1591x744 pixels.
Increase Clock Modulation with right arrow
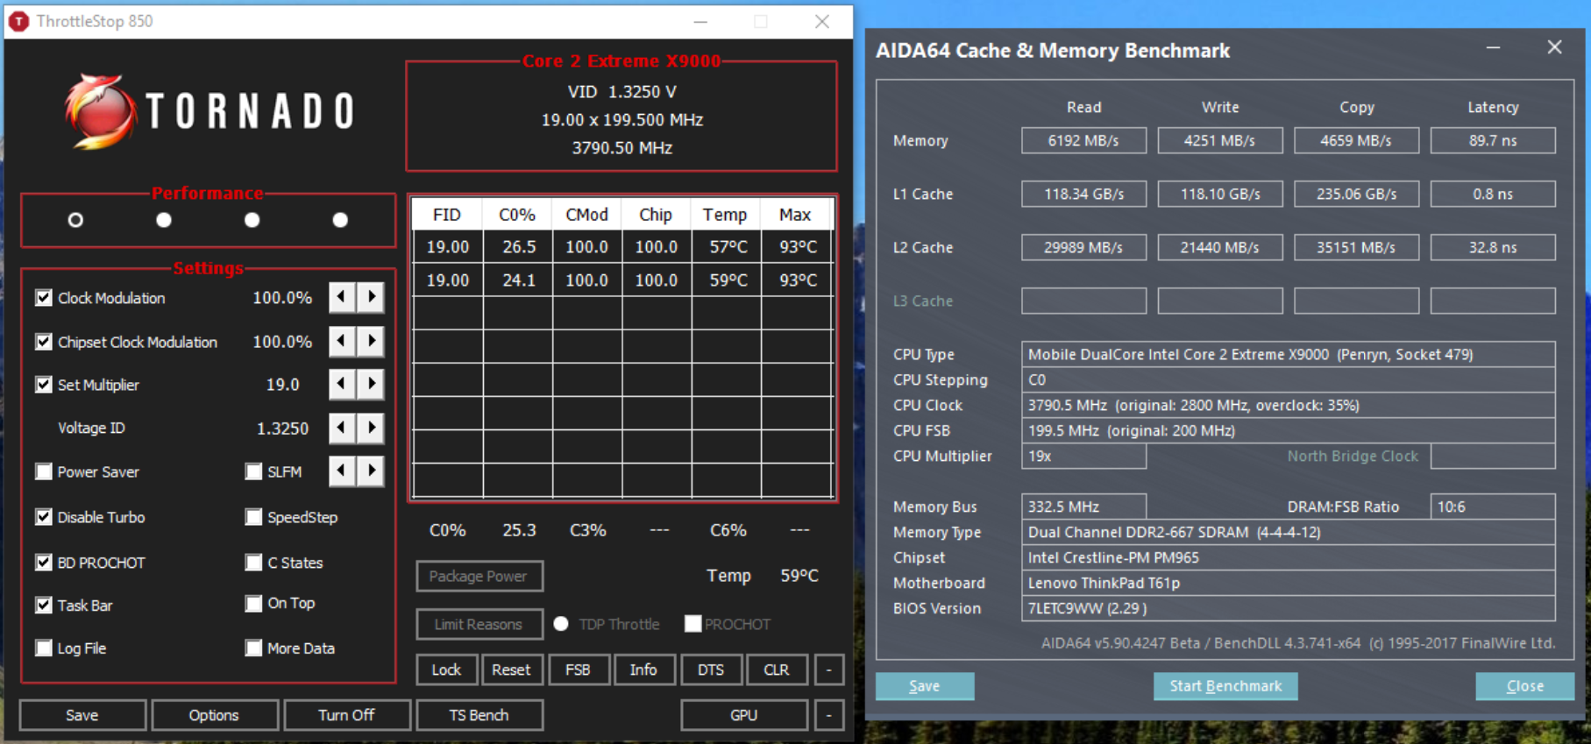(x=372, y=298)
